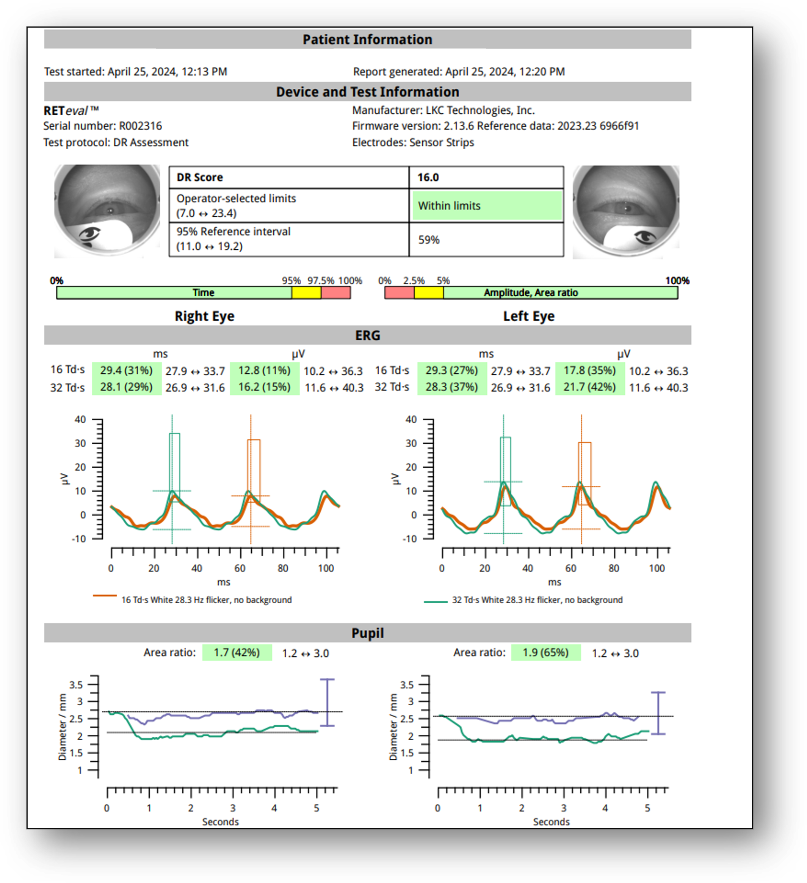The height and width of the screenshot is (883, 807).
Task: Click the Device and Test Information header
Action: click(367, 92)
